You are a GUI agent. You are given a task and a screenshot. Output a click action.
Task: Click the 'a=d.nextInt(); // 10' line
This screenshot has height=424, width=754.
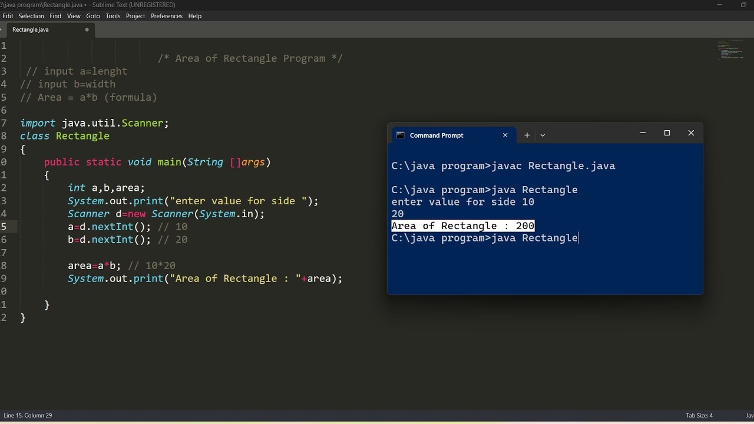click(x=127, y=227)
